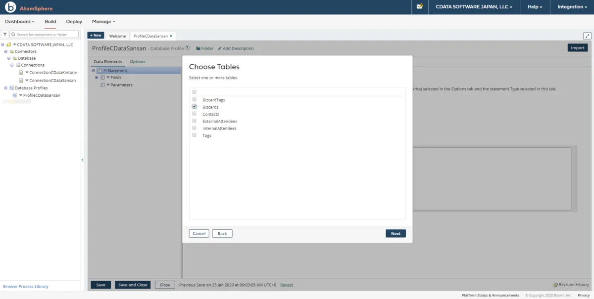The width and height of the screenshot is (594, 299).
Task: Open the mail notifications icon
Action: [420, 7]
